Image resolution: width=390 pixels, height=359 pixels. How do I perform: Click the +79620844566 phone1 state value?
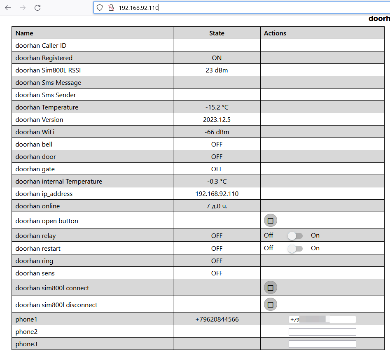tap(217, 319)
